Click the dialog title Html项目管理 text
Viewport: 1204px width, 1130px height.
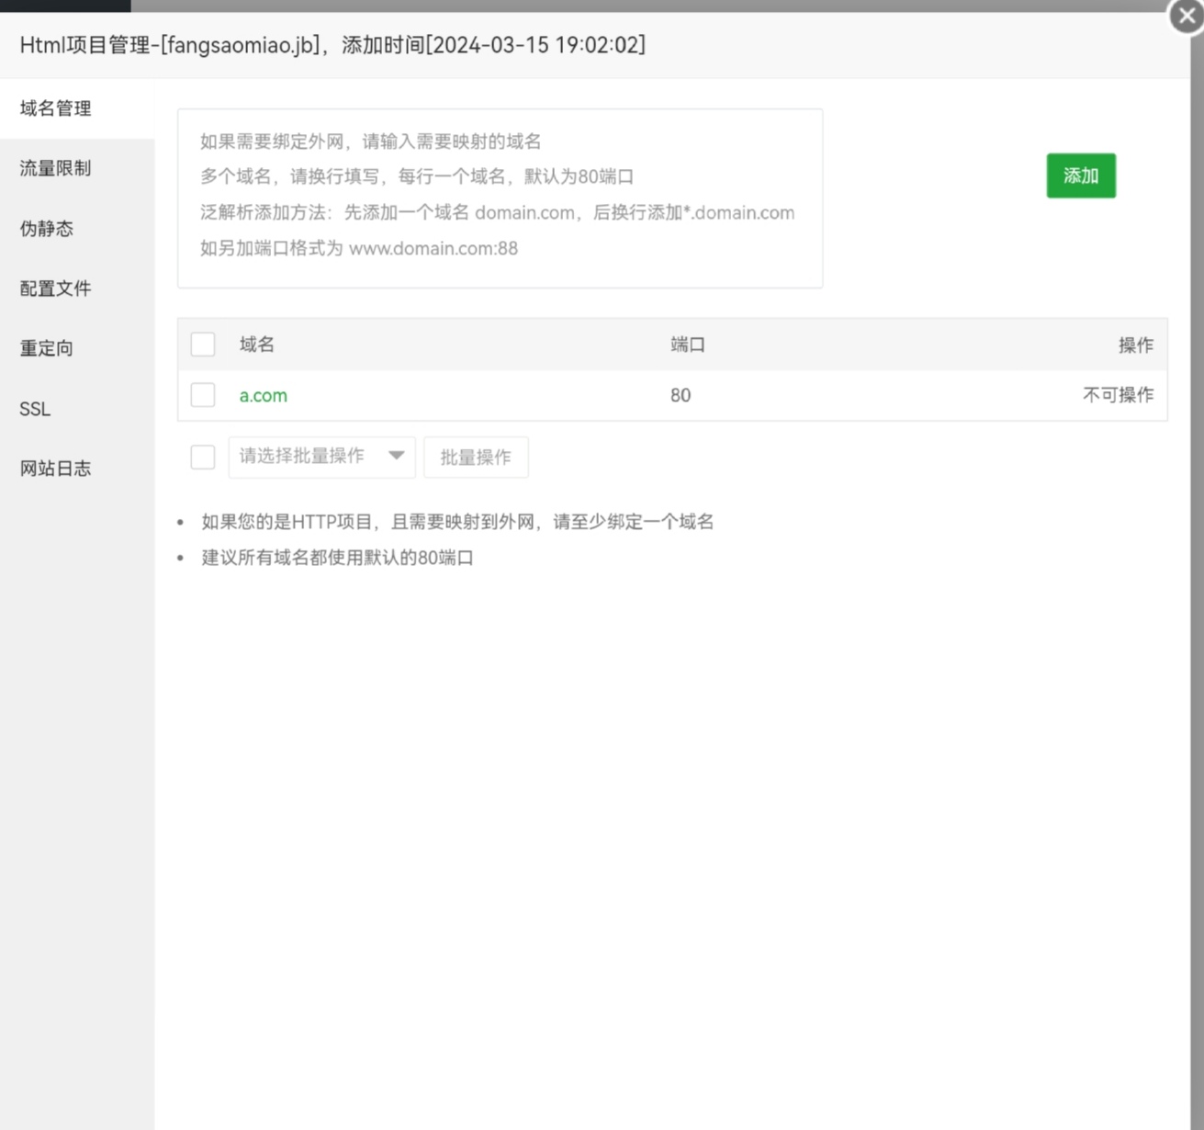(x=332, y=45)
